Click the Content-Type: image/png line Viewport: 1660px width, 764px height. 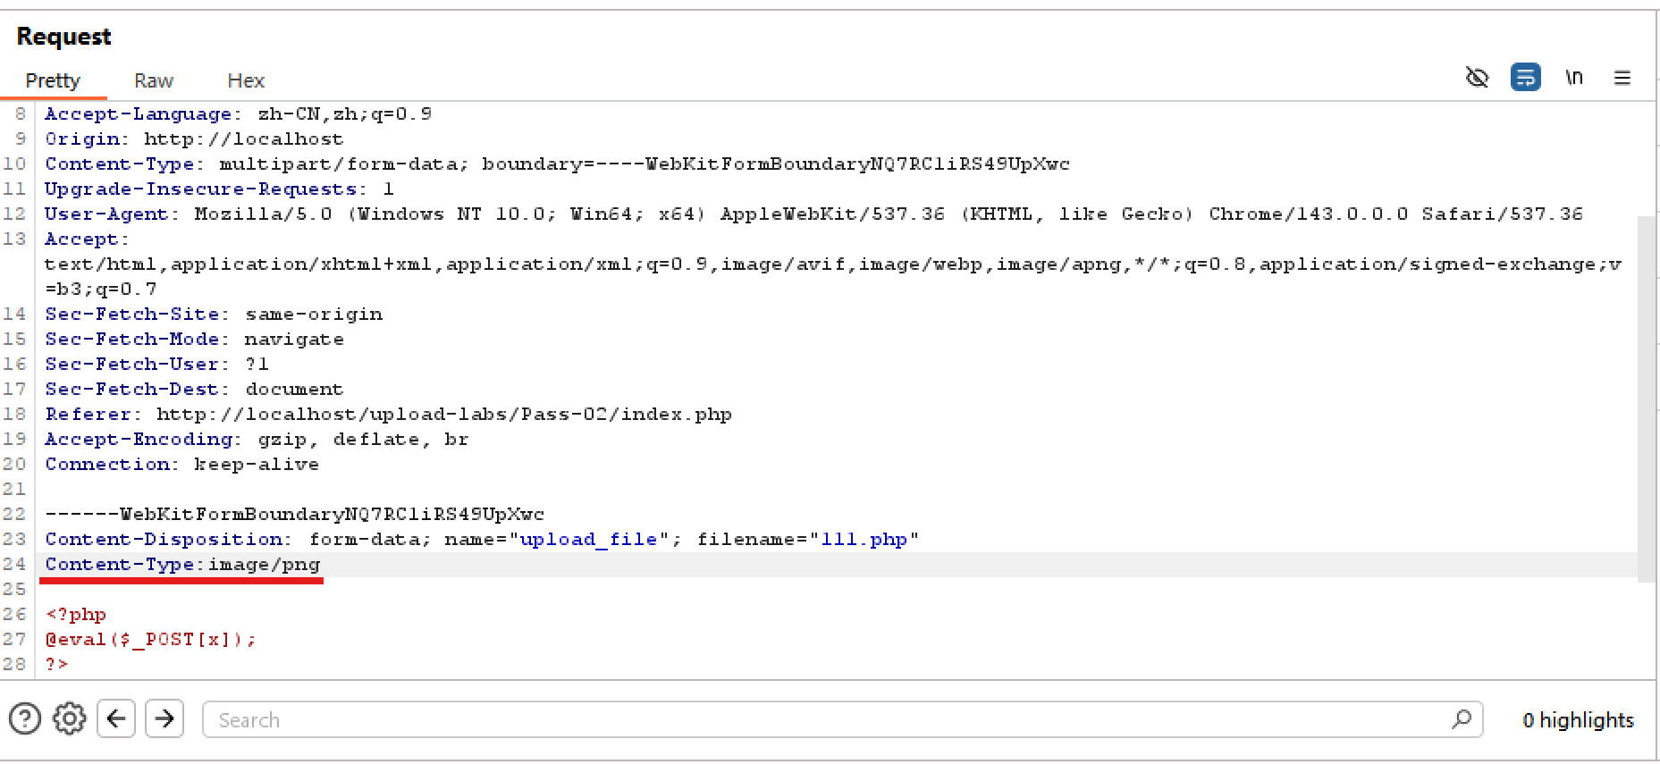(x=182, y=565)
